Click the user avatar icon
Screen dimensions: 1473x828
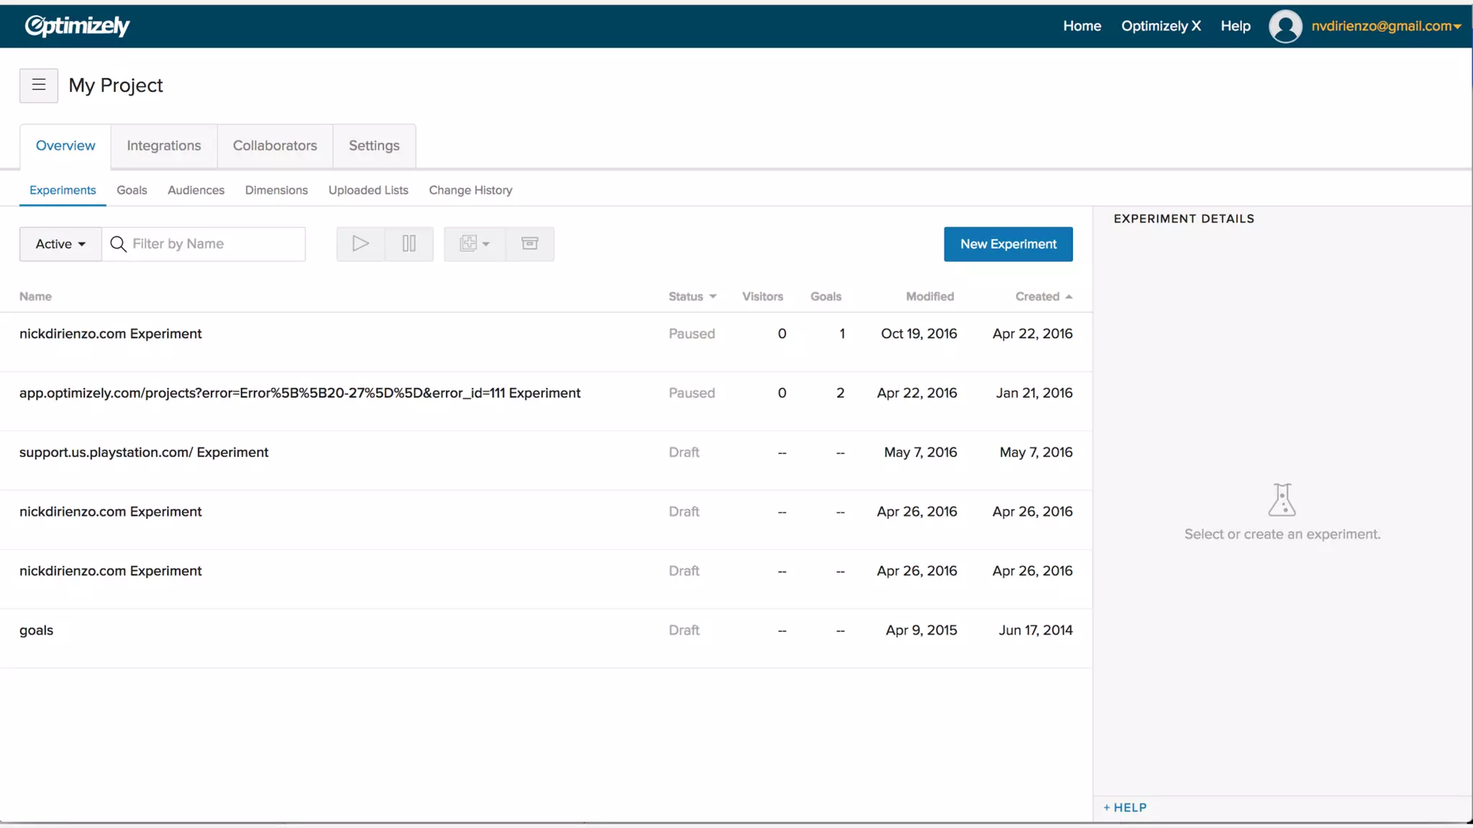point(1285,27)
